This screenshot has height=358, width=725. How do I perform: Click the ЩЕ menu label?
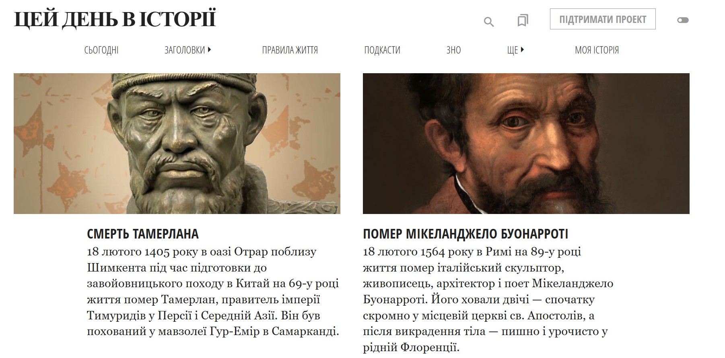pos(513,50)
